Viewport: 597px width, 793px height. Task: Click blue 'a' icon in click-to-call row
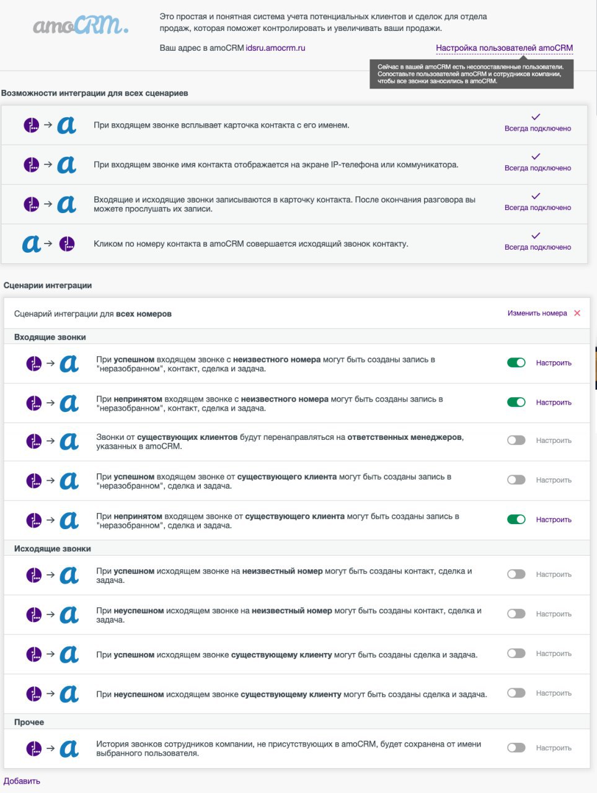[32, 244]
